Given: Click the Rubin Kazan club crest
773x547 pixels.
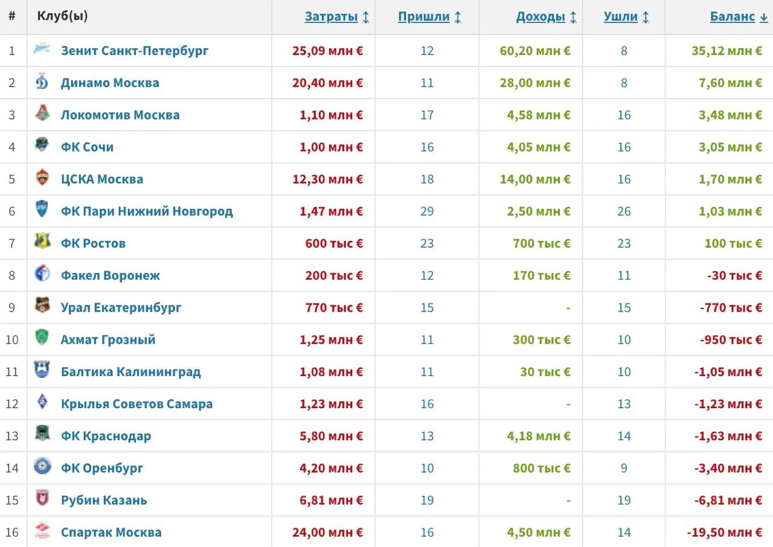Looking at the screenshot, I should [42, 499].
